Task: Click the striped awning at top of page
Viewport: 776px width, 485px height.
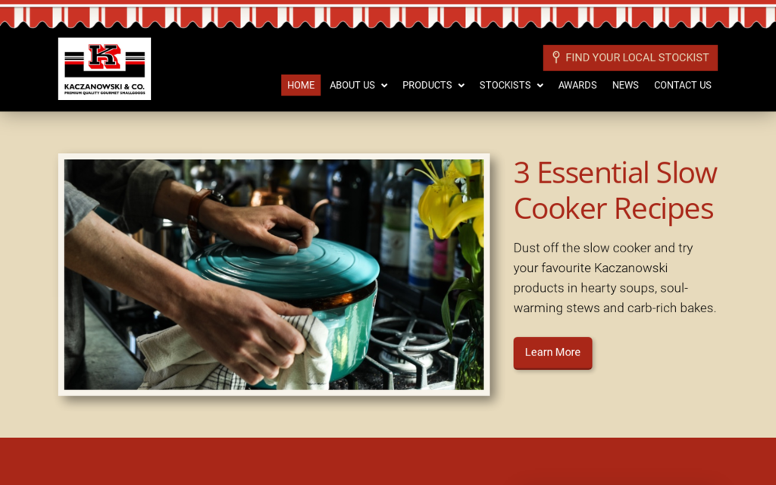Action: tap(388, 14)
